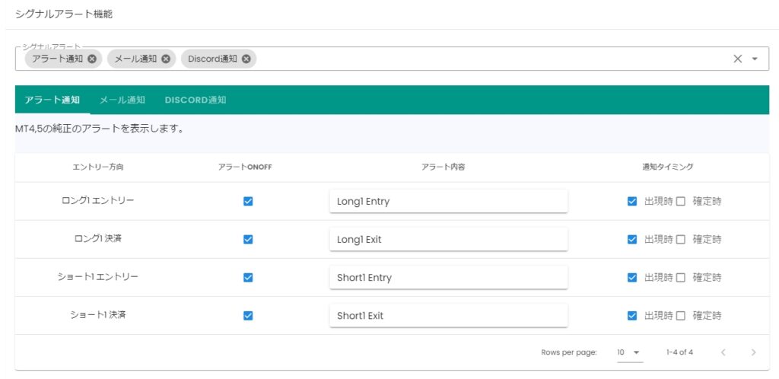Click the 通知タイミング column header
779x379 pixels.
(x=668, y=167)
